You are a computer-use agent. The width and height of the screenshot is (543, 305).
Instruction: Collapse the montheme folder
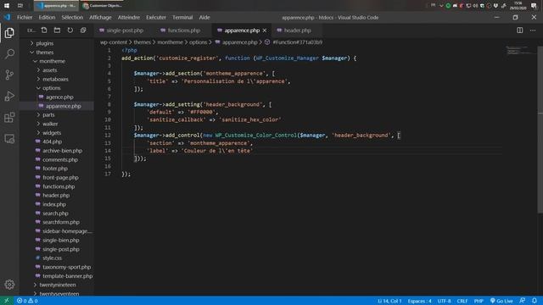click(52, 61)
